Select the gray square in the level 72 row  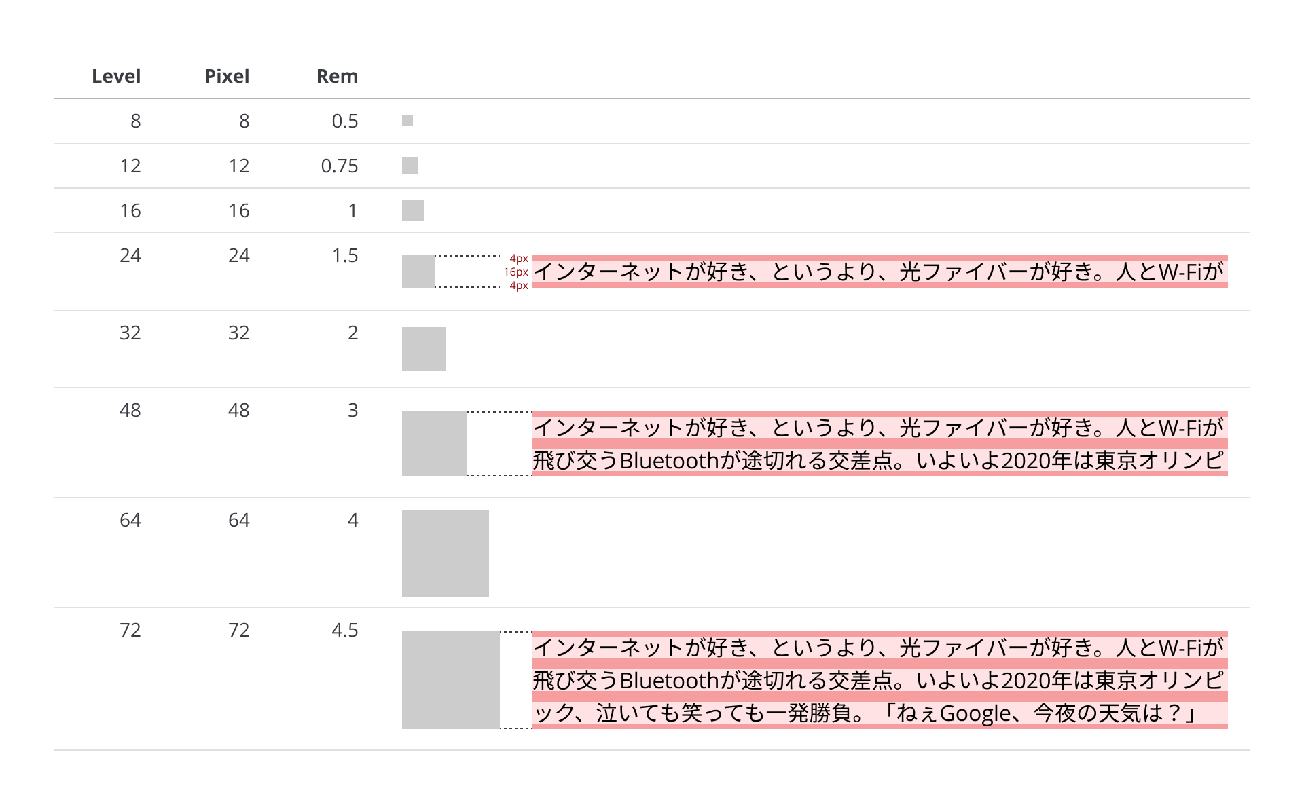click(x=451, y=680)
